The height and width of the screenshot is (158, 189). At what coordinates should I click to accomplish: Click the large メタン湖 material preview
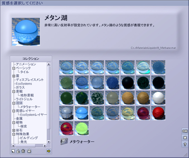(x=26, y=32)
